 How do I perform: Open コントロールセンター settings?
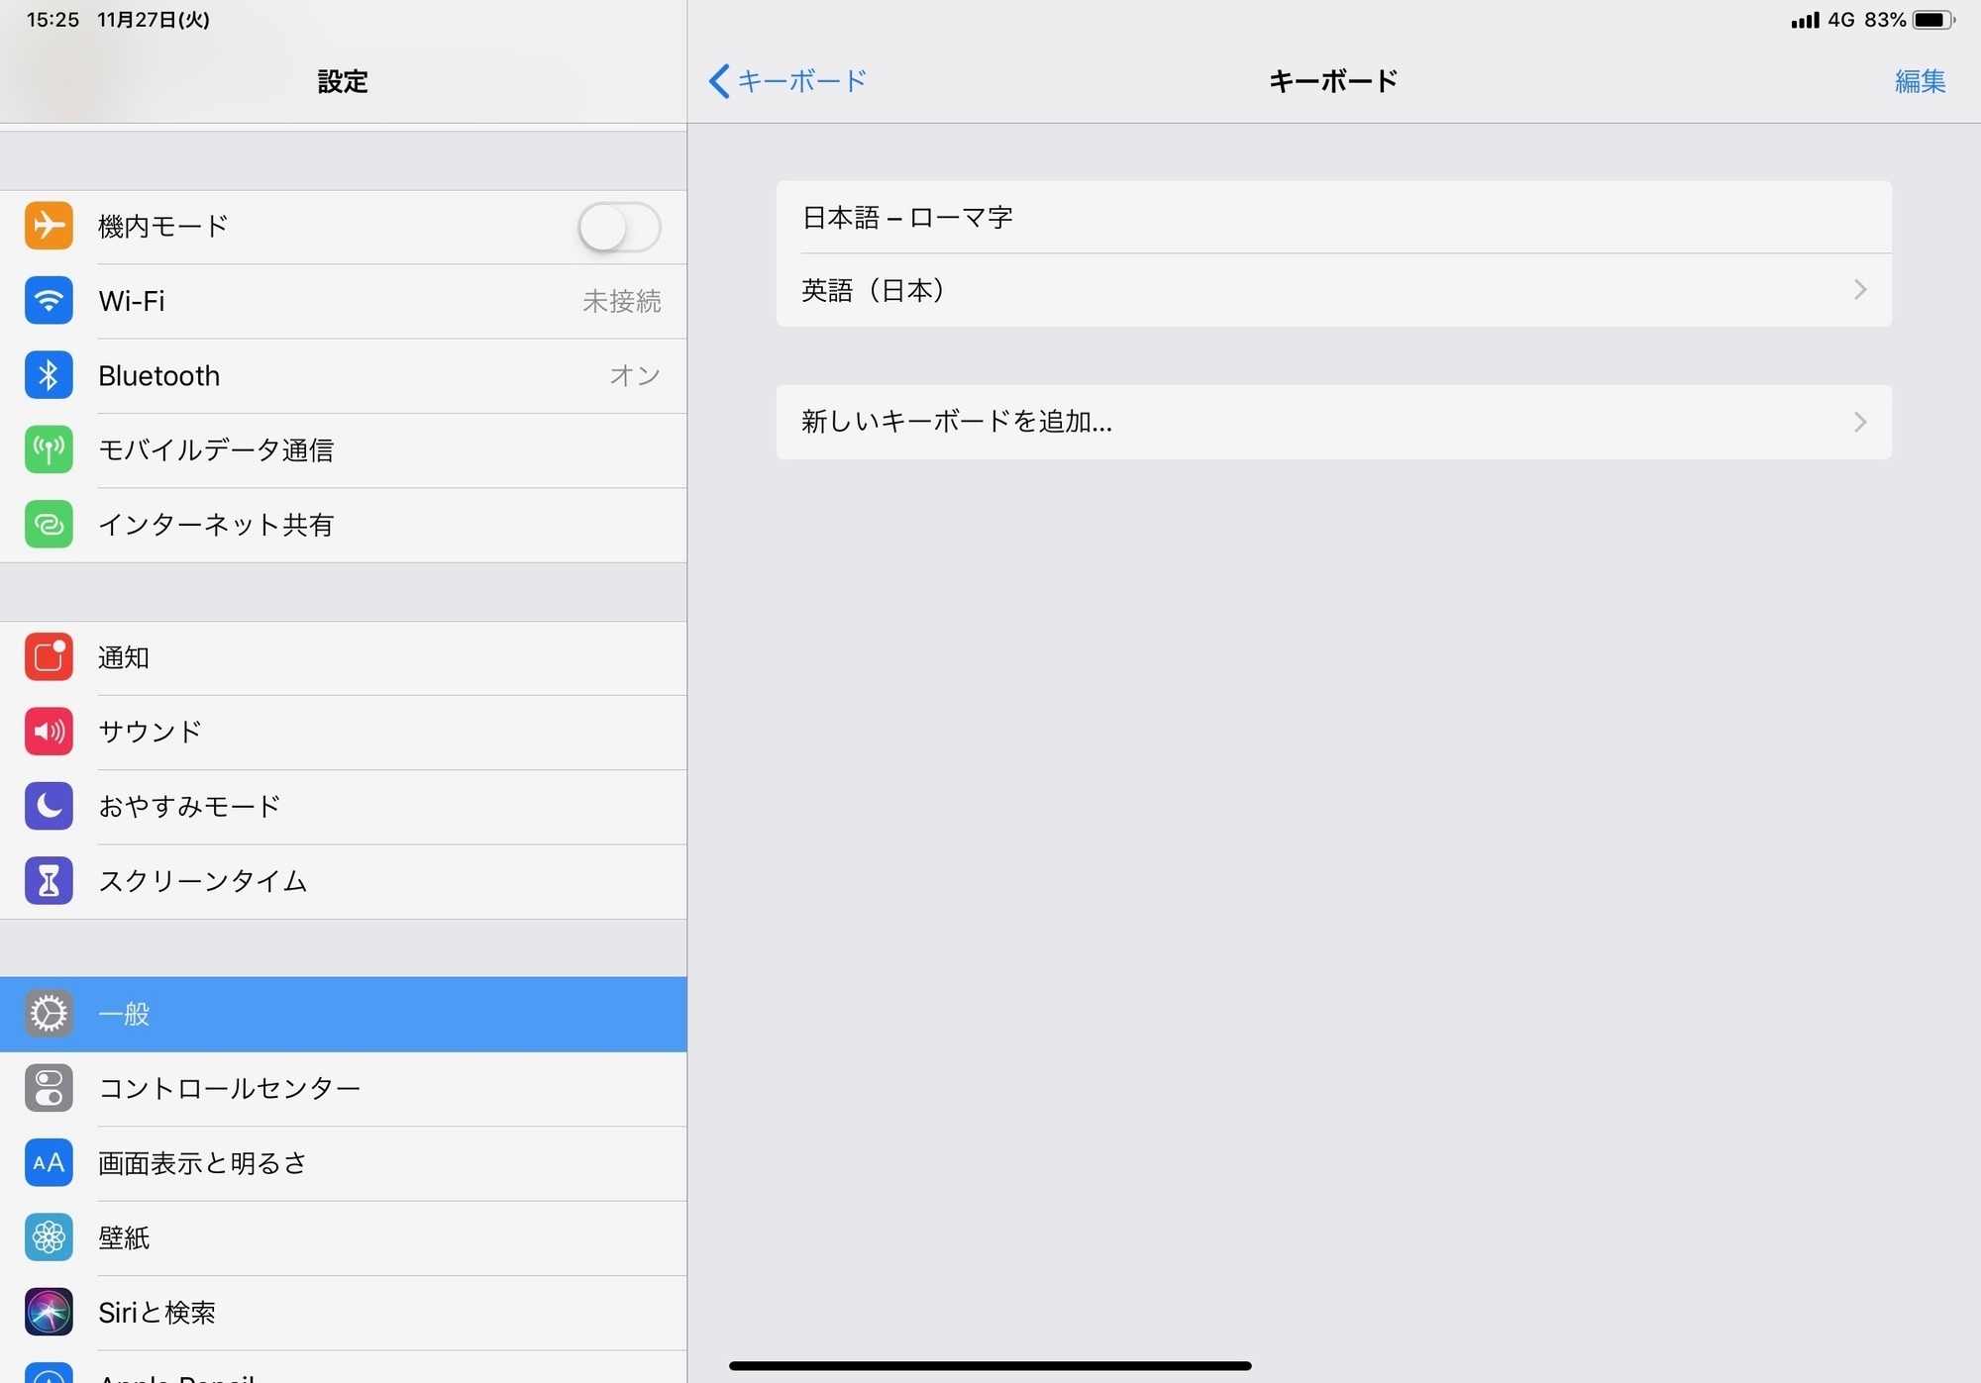(x=344, y=1089)
